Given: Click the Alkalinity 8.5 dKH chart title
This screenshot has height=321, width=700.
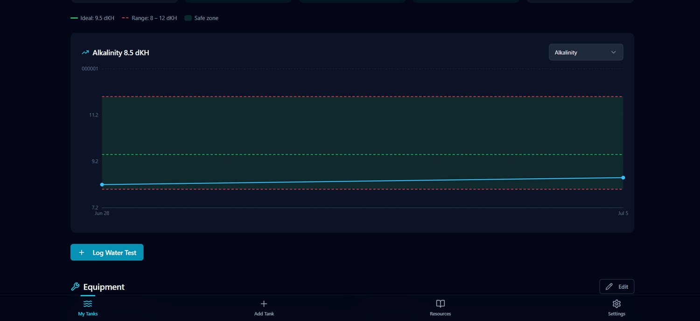Looking at the screenshot, I should [x=121, y=53].
